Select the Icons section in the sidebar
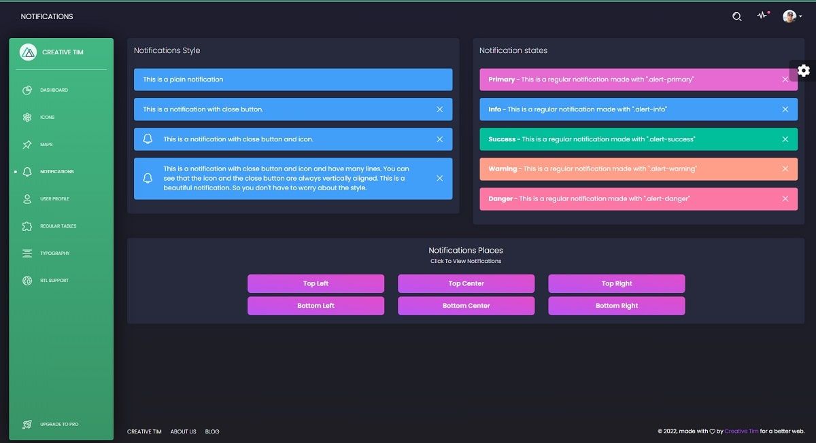The width and height of the screenshot is (816, 443). point(26,117)
